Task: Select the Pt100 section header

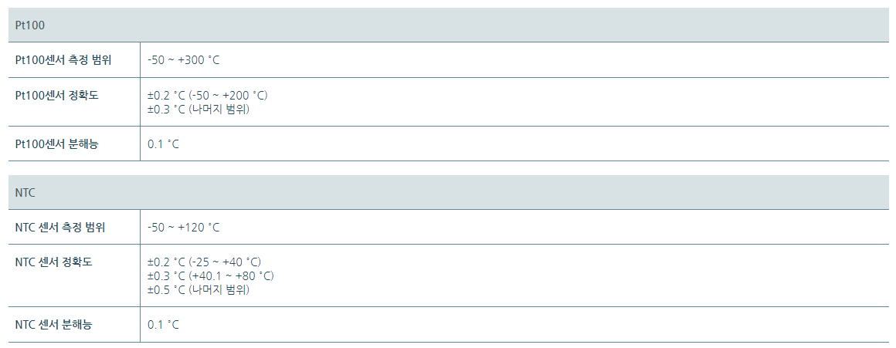Action: (x=448, y=25)
